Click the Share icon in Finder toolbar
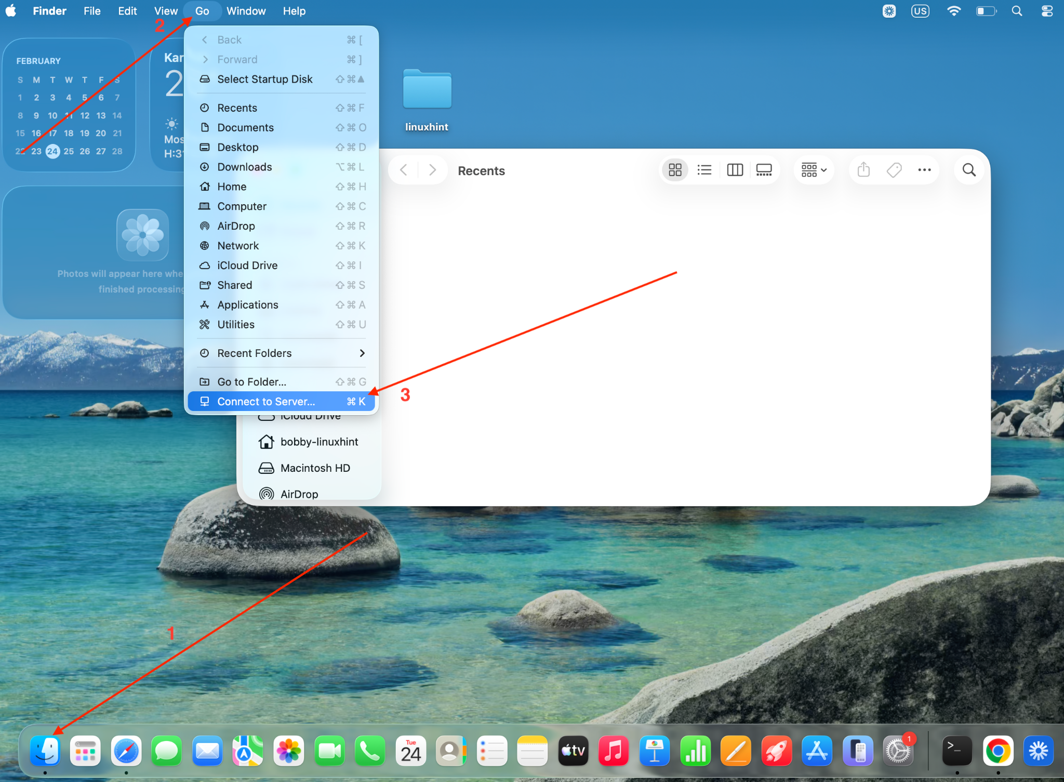The image size is (1064, 782). [x=863, y=170]
